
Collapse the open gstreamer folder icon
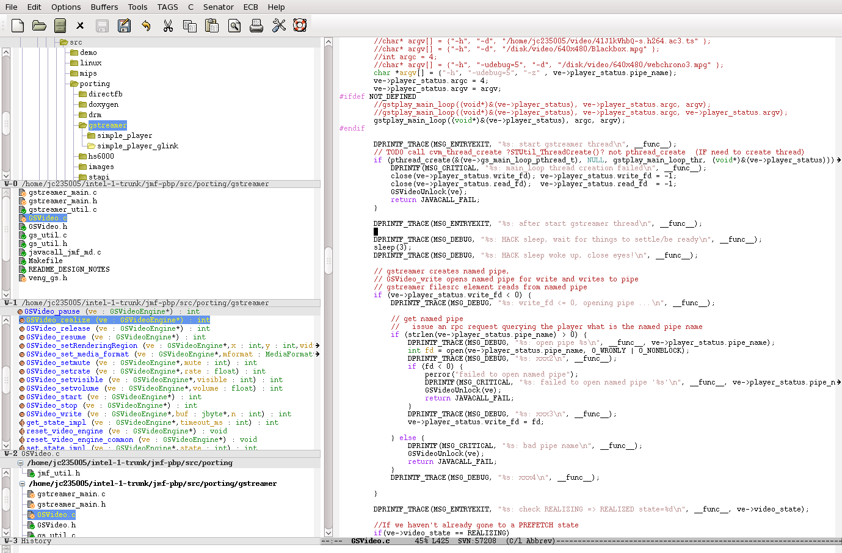tap(83, 125)
